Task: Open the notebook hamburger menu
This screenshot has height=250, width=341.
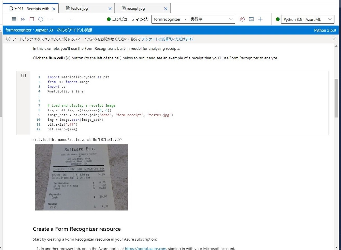Action: point(14,19)
